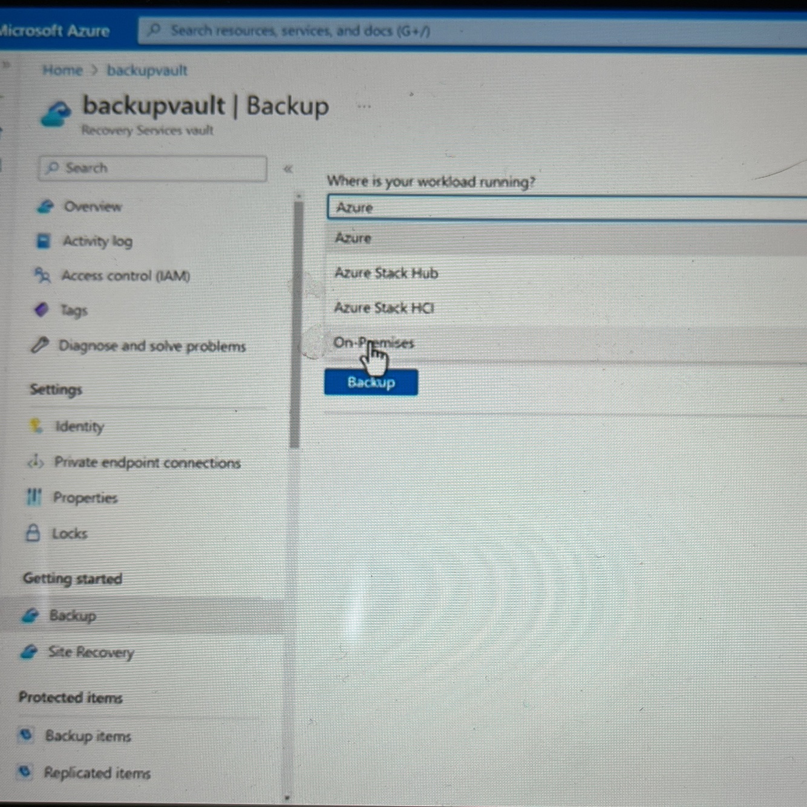Click the Access control (IAM) people icon
Image resolution: width=807 pixels, height=807 pixels.
[x=42, y=275]
